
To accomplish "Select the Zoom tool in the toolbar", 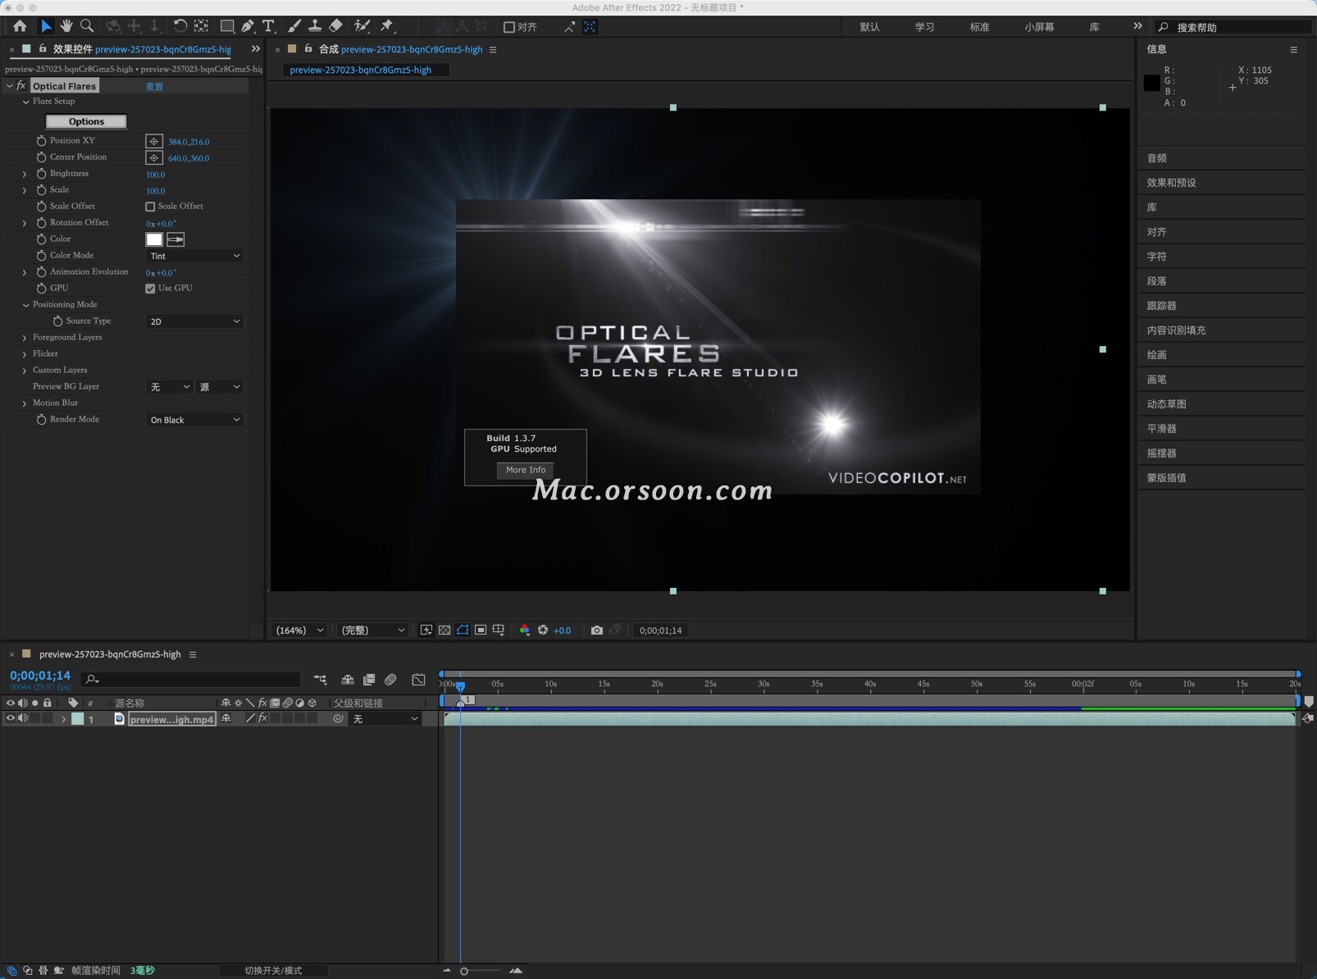I will (86, 26).
